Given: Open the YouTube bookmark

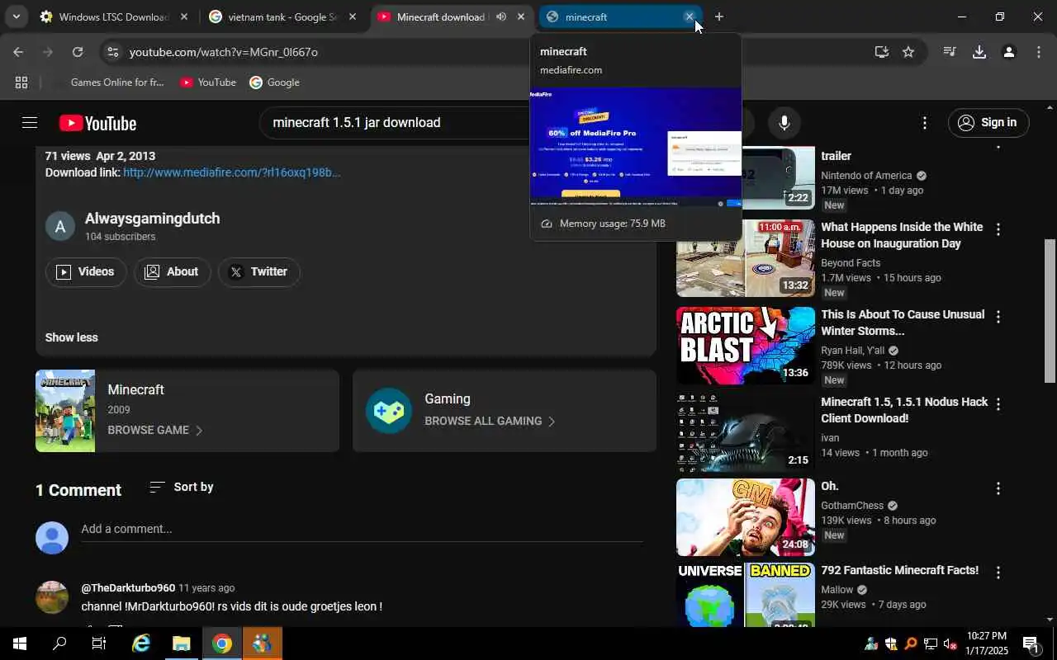Looking at the screenshot, I should (x=208, y=82).
